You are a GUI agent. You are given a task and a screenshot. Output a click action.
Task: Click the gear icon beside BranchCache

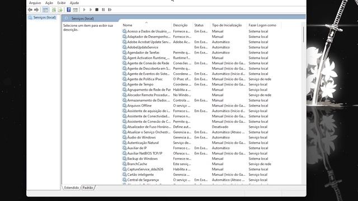[124, 164]
